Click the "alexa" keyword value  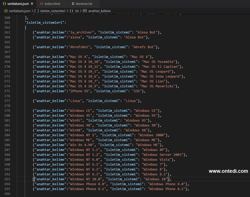[x=76, y=37]
